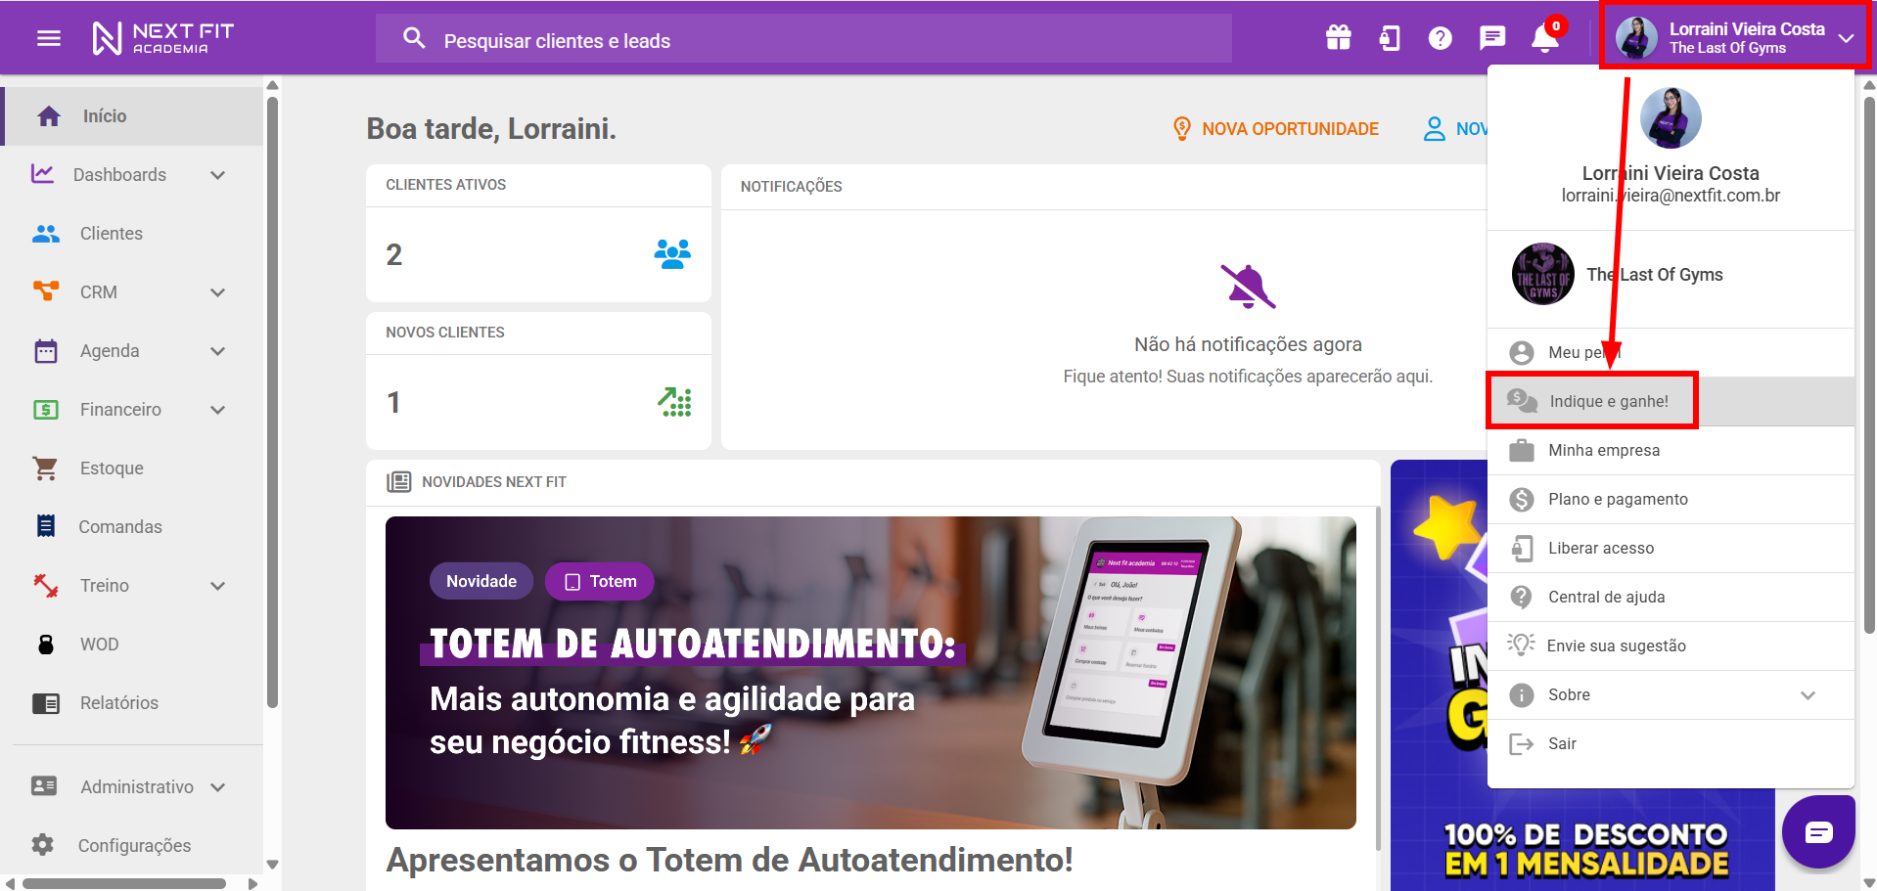Click the lightbulb icon next to Envie sua sugestão
Image resolution: width=1877 pixels, height=891 pixels.
pyautogui.click(x=1521, y=645)
